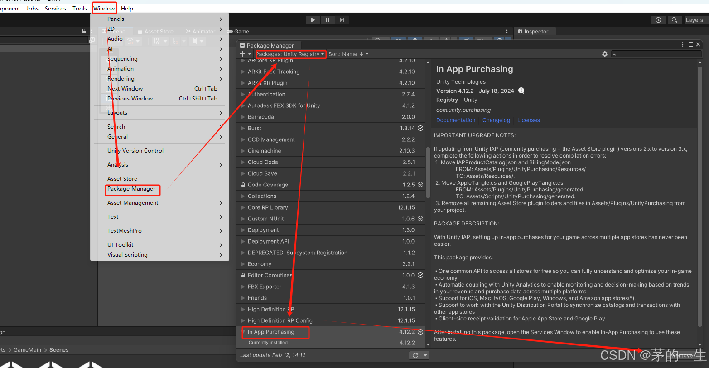Click Code Coverage installed checkmark icon
Screen dimensions: 709x368
[x=420, y=185]
